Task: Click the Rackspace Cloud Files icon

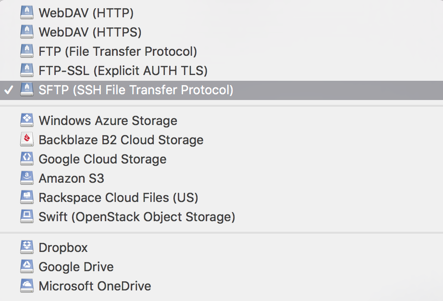Action: coord(27,197)
